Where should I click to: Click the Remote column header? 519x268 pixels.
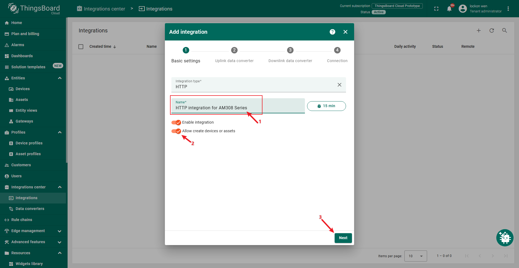[468, 47]
